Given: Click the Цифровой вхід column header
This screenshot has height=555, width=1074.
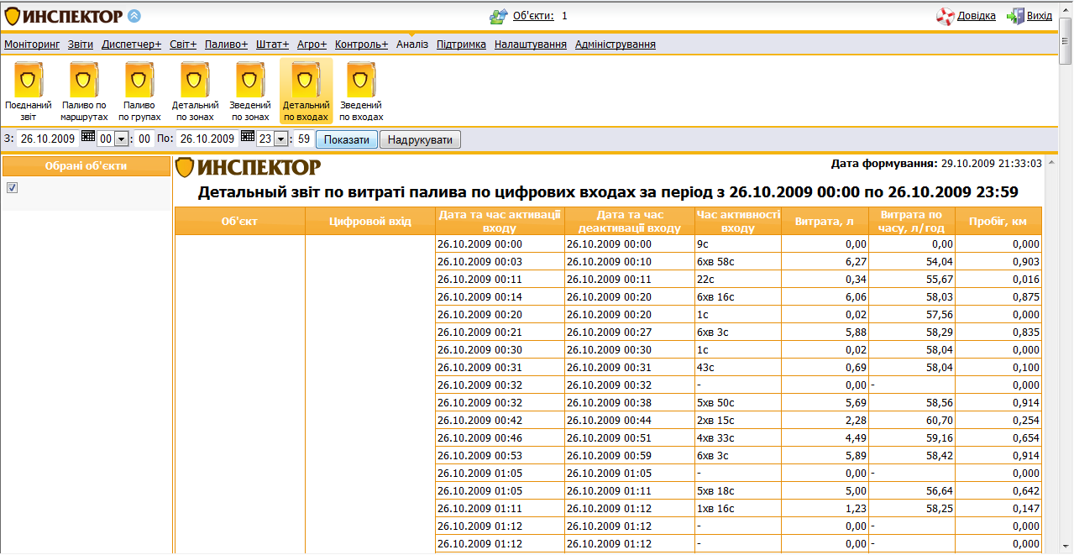Looking at the screenshot, I should (x=370, y=221).
